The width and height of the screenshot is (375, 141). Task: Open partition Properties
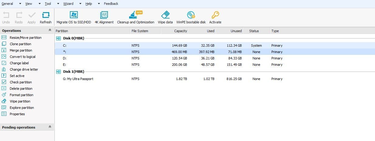pos(17,114)
